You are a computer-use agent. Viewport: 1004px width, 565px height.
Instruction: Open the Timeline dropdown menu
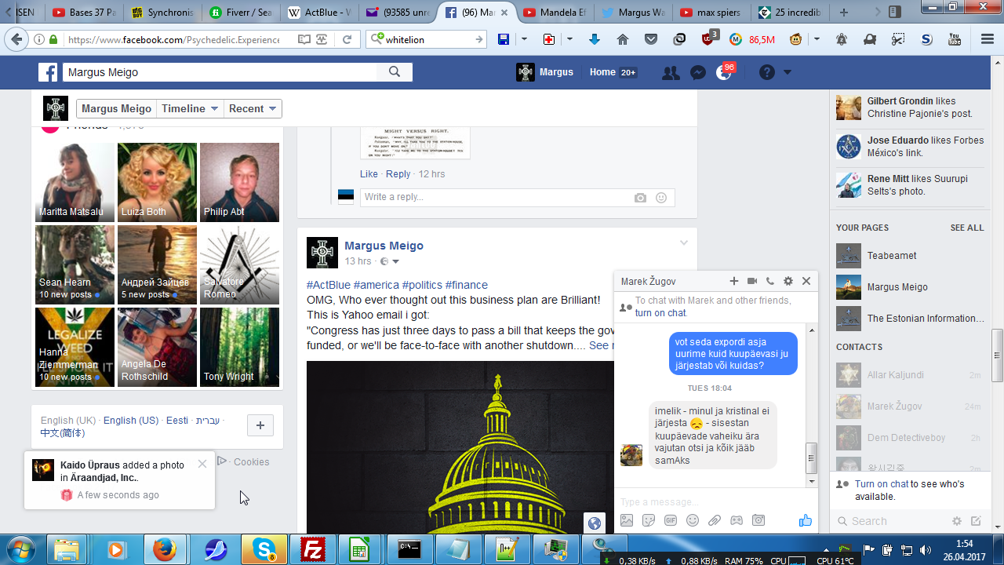[x=190, y=109]
